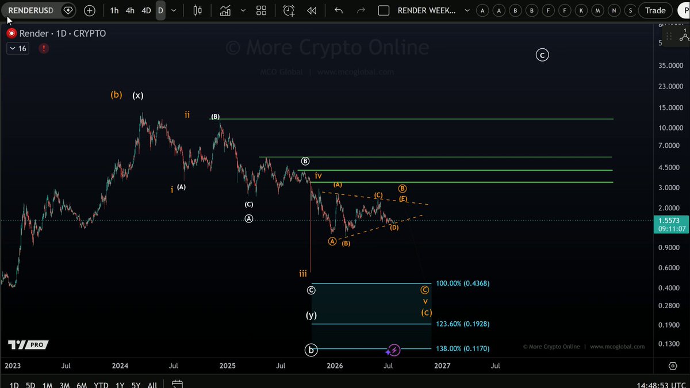The image size is (690, 388).
Task: Redo the last chart action
Action: tap(361, 10)
